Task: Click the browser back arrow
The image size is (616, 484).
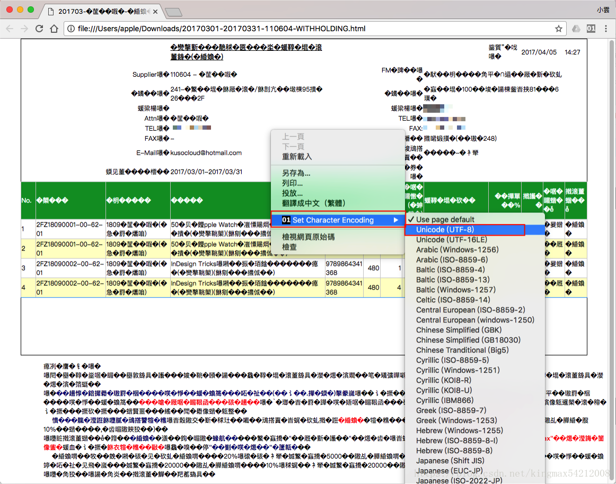Action: pyautogui.click(x=10, y=29)
